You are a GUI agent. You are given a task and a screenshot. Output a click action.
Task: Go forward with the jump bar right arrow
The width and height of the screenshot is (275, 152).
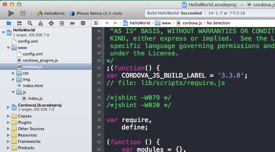115,23
